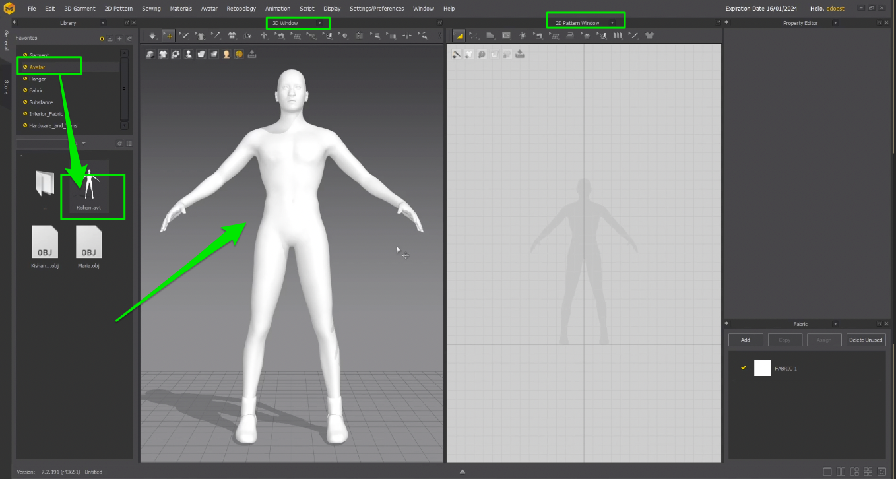896x479 pixels.
Task: Toggle the first layout icon in status bar
Action: point(827,472)
